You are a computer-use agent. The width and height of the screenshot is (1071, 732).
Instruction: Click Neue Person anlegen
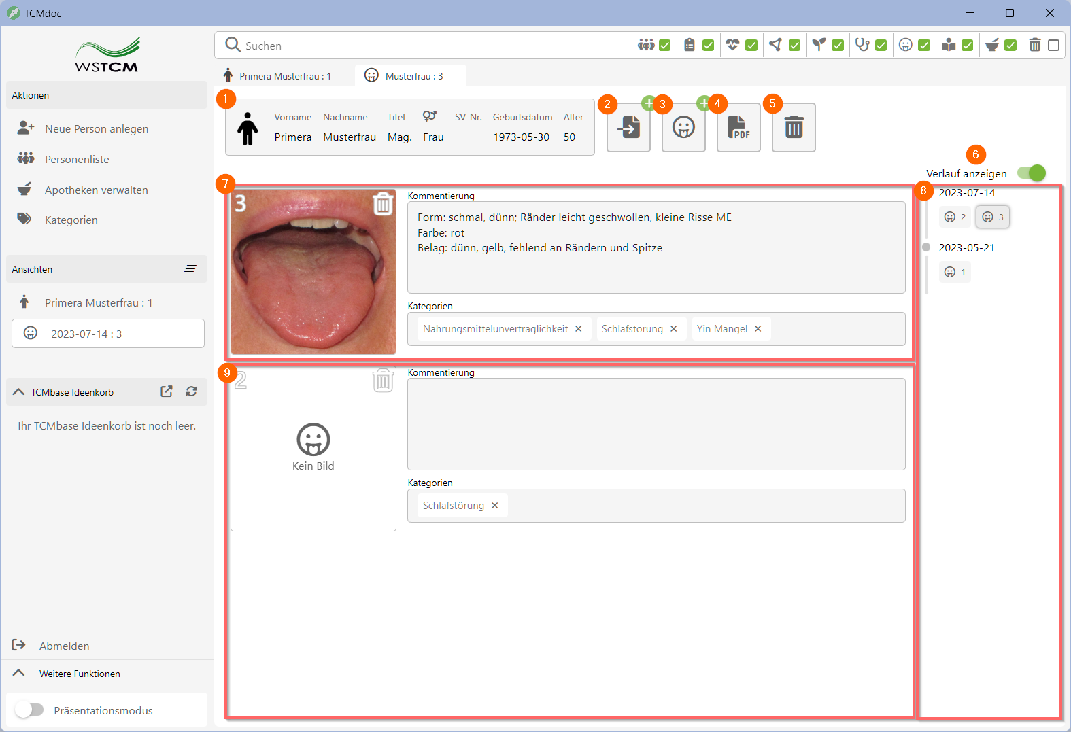click(x=96, y=129)
